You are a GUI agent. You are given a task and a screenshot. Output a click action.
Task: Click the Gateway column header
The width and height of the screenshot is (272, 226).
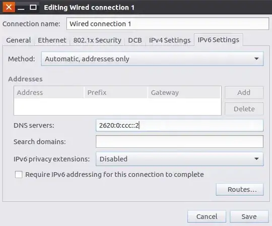tap(184, 92)
